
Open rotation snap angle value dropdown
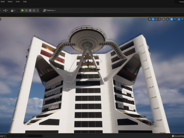[x=182, y=19]
